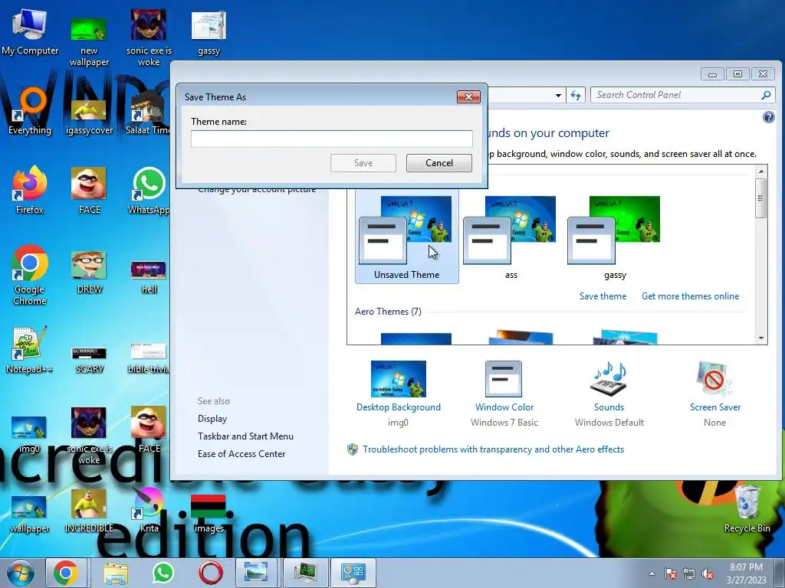Viewport: 785px width, 588px height.
Task: Click the Theme name text field
Action: point(331,139)
